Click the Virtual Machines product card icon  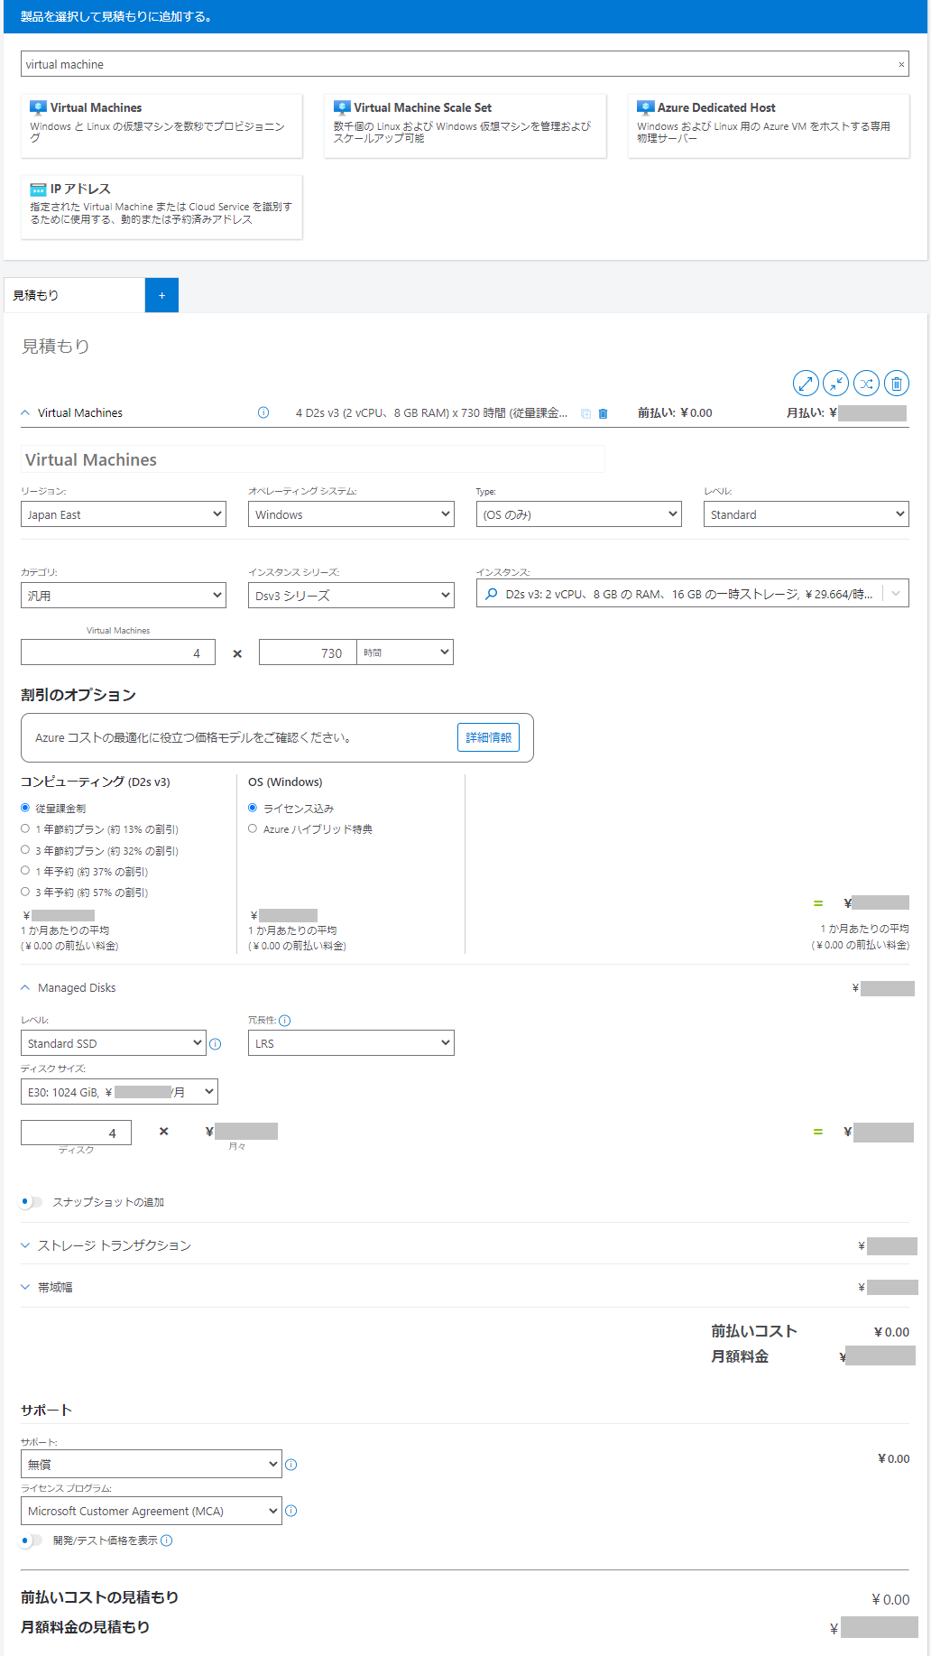point(38,107)
